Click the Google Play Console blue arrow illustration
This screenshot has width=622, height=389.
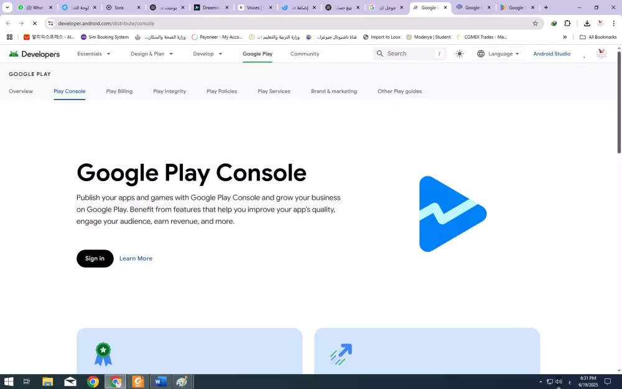pos(452,213)
